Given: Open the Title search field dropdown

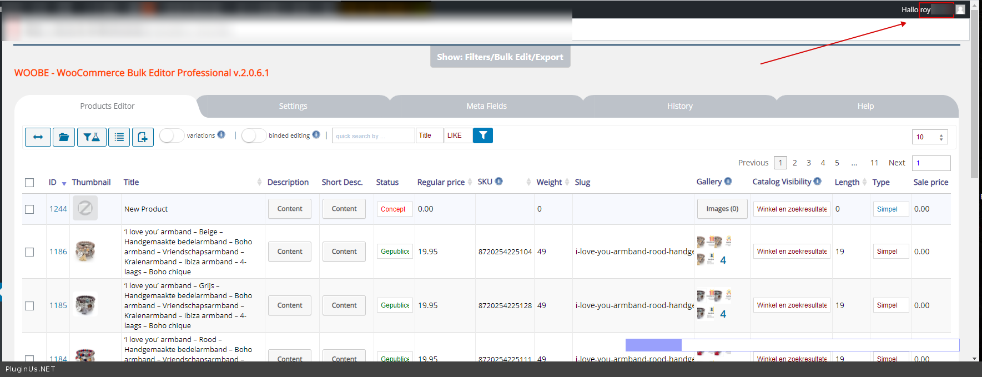Looking at the screenshot, I should click(x=430, y=135).
